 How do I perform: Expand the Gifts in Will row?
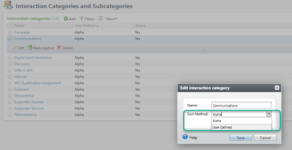(10, 70)
